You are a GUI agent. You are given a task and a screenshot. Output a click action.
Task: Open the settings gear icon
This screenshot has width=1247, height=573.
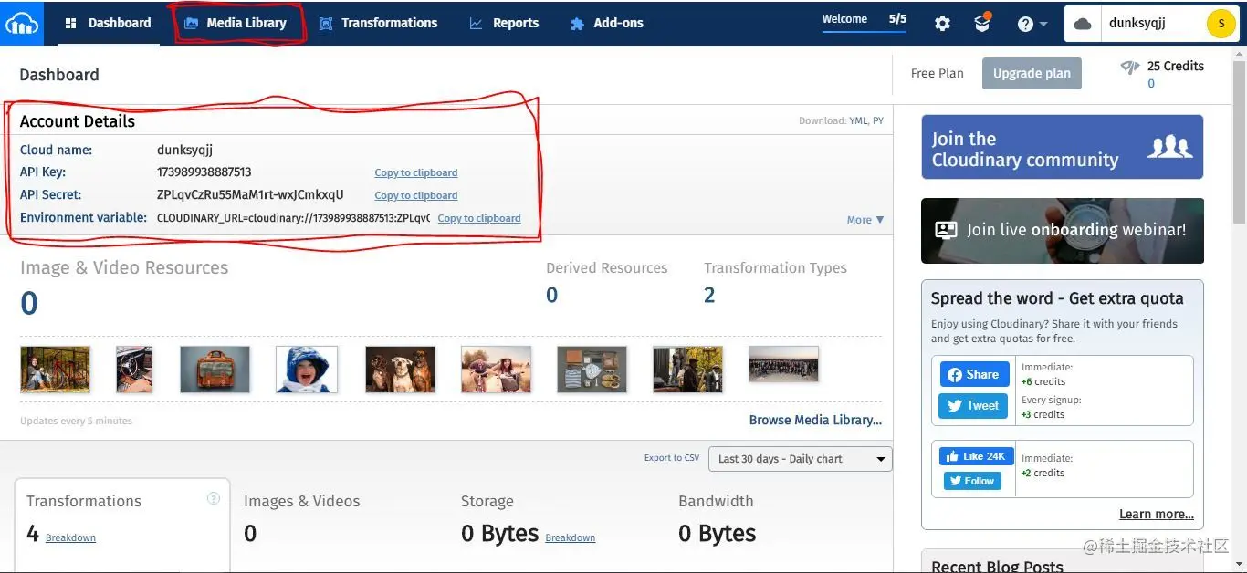click(942, 24)
